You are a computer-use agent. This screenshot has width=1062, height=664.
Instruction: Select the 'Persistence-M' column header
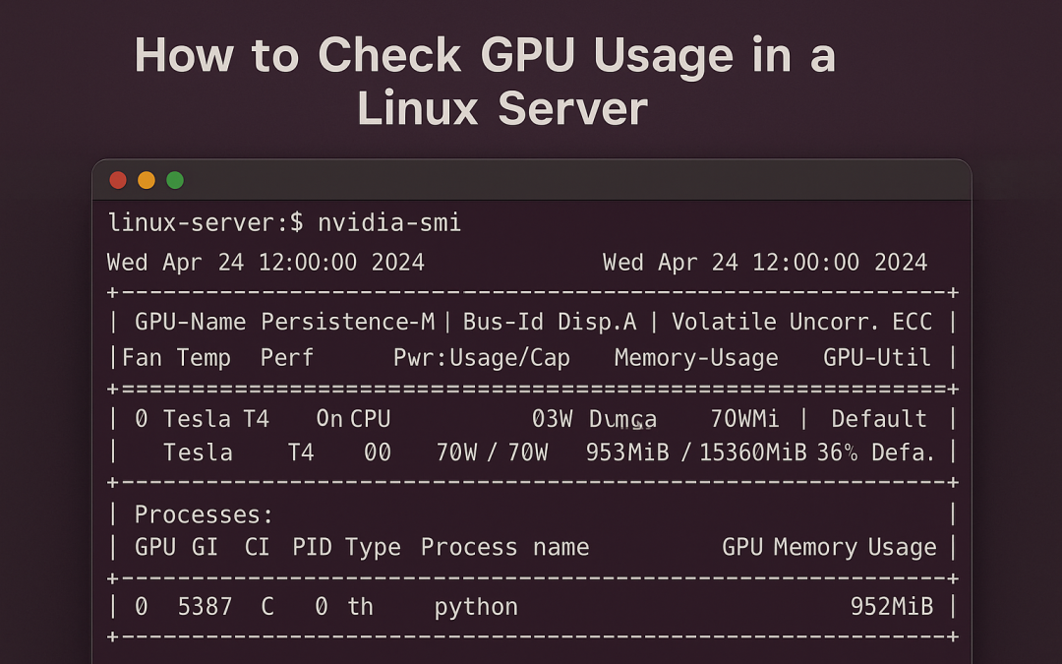click(348, 323)
